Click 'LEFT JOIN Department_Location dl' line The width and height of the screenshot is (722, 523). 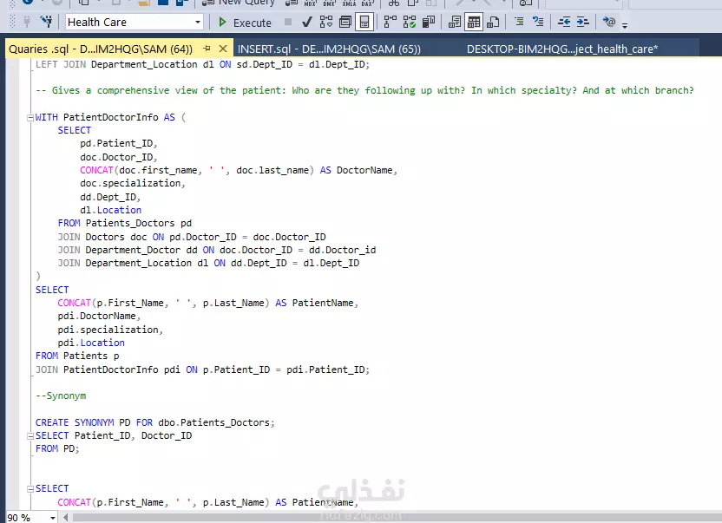tap(202, 64)
